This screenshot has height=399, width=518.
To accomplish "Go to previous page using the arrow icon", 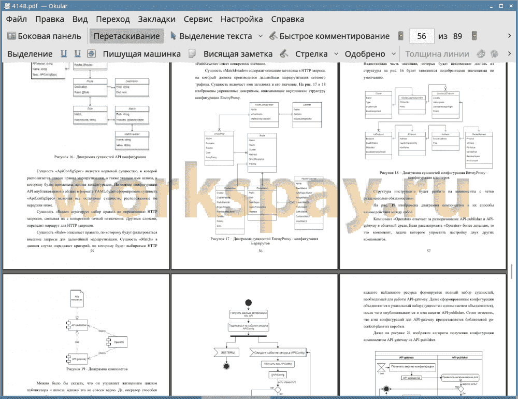I will (401, 36).
